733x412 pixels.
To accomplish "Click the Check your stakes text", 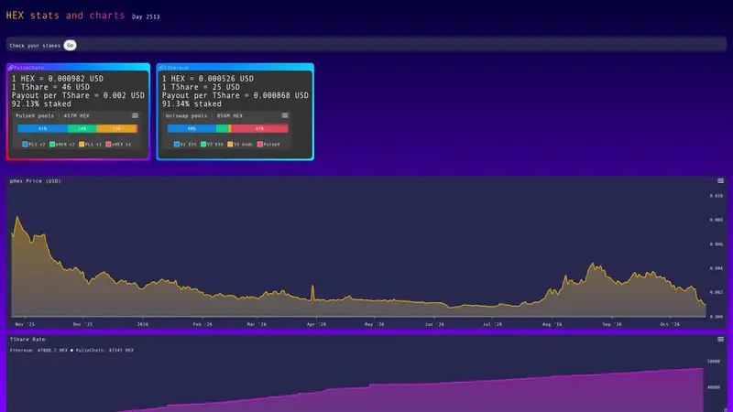I will 35,46.
